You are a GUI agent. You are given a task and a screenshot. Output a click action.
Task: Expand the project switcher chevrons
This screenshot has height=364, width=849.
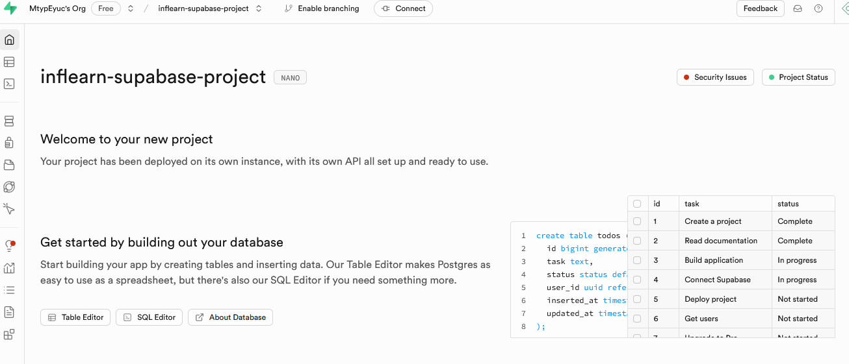[x=259, y=8]
